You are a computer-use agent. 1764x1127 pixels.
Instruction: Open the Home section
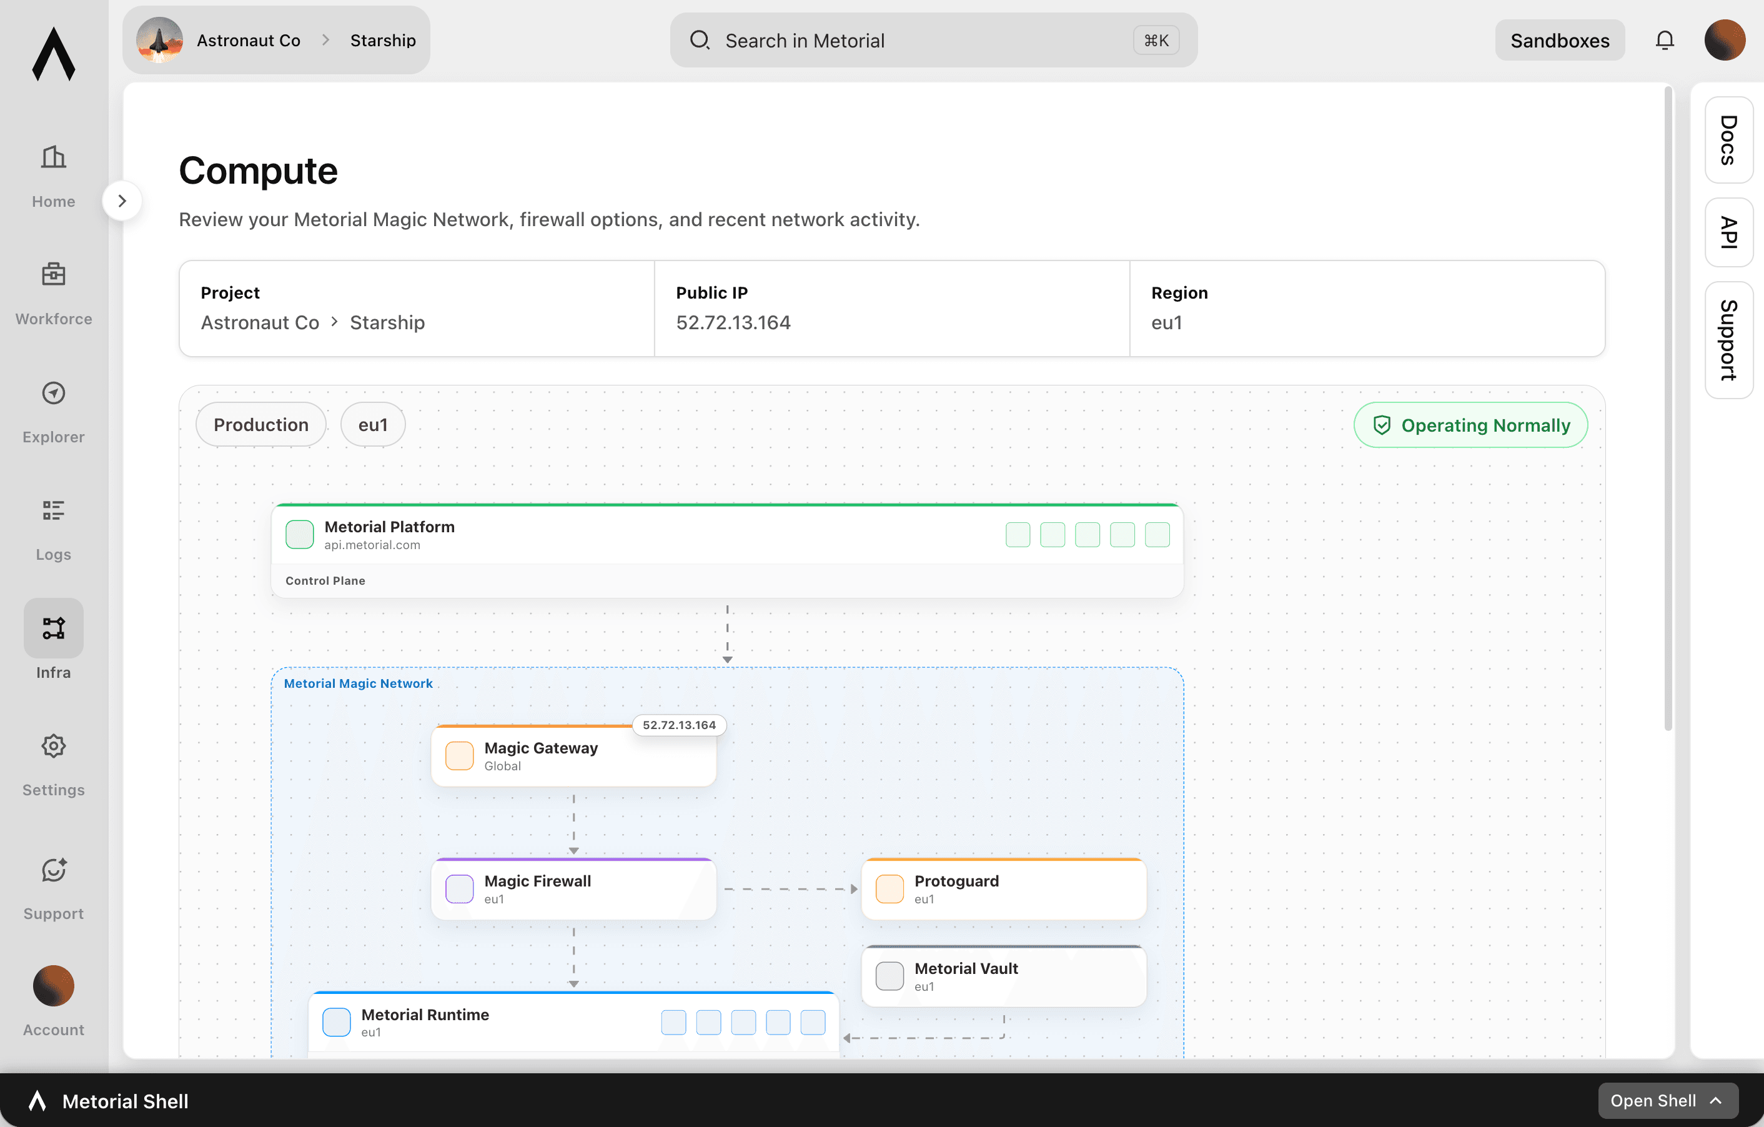(x=54, y=176)
